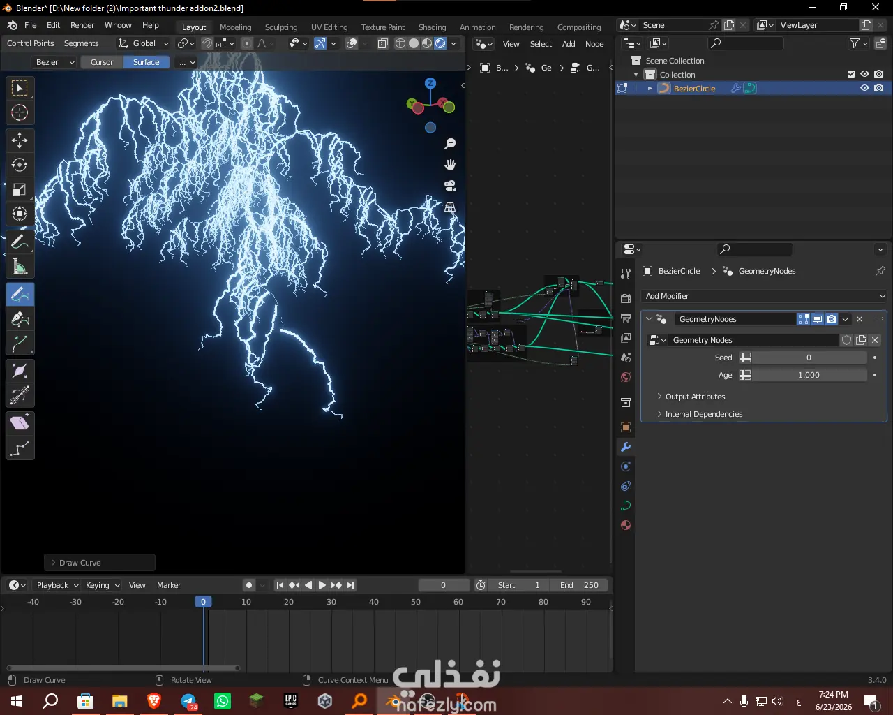
Task: Hide BezierCircle in viewport via eye icon
Action: pos(864,88)
